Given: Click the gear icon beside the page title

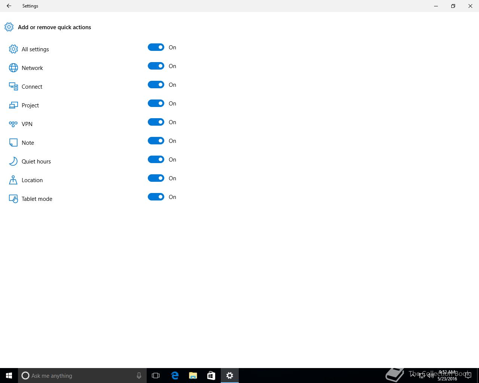Looking at the screenshot, I should (x=9, y=27).
